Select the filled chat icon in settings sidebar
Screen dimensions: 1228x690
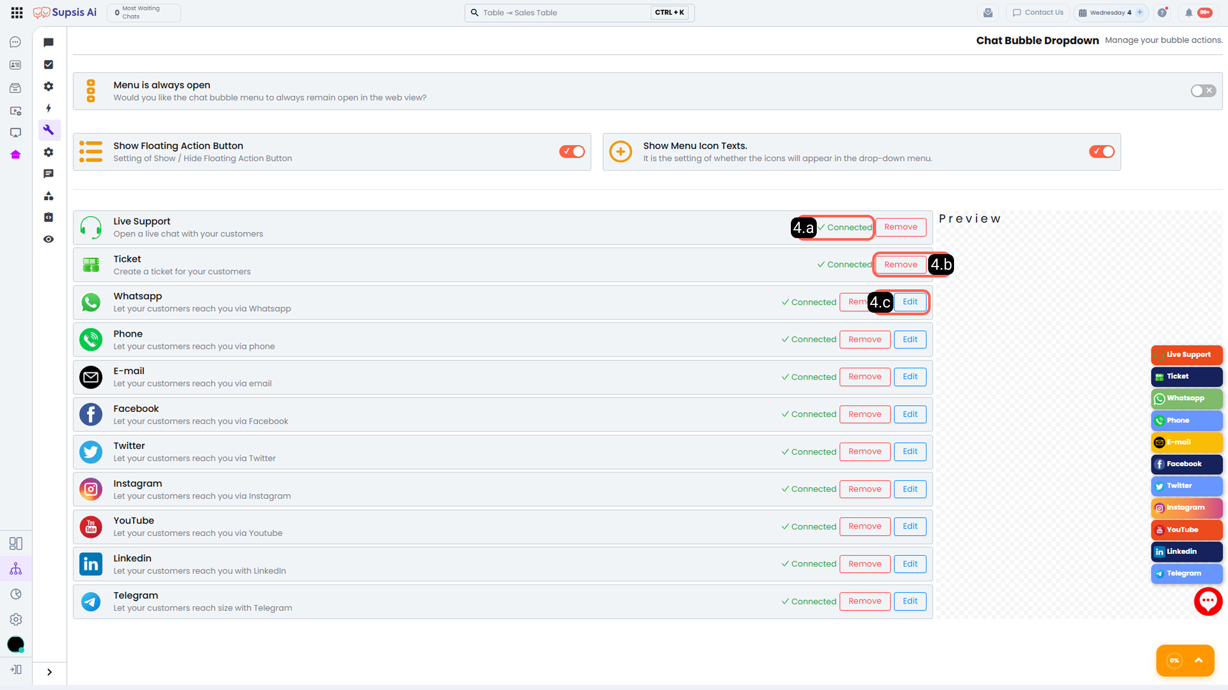point(49,42)
